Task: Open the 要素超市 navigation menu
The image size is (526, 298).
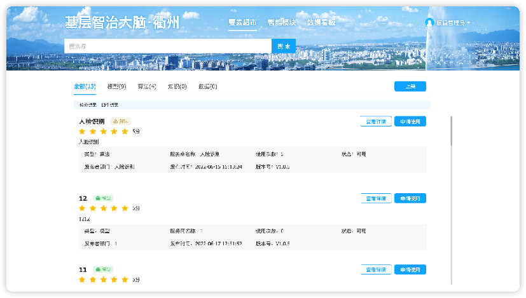Action: pos(242,23)
